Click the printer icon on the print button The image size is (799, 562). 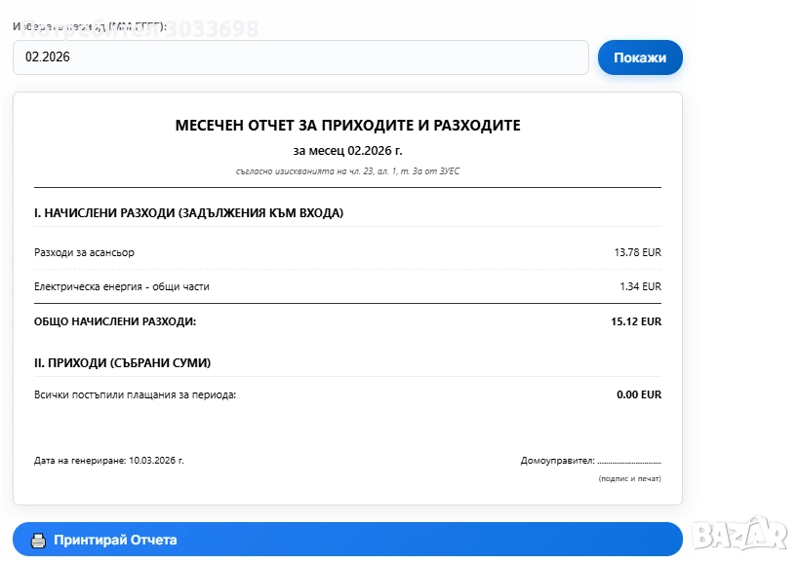point(38,540)
